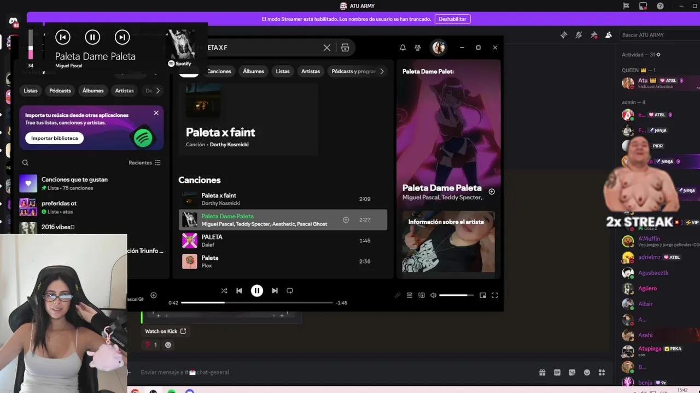
Task: Filter library by Listas
Action: 31,91
